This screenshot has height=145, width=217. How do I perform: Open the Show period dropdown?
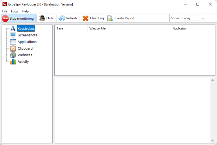click(x=193, y=18)
